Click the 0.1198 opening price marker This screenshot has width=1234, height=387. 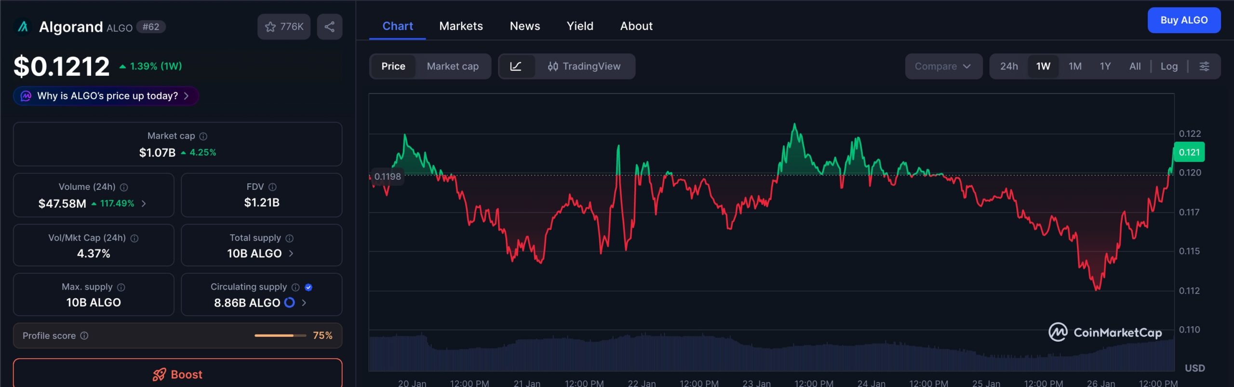point(387,176)
